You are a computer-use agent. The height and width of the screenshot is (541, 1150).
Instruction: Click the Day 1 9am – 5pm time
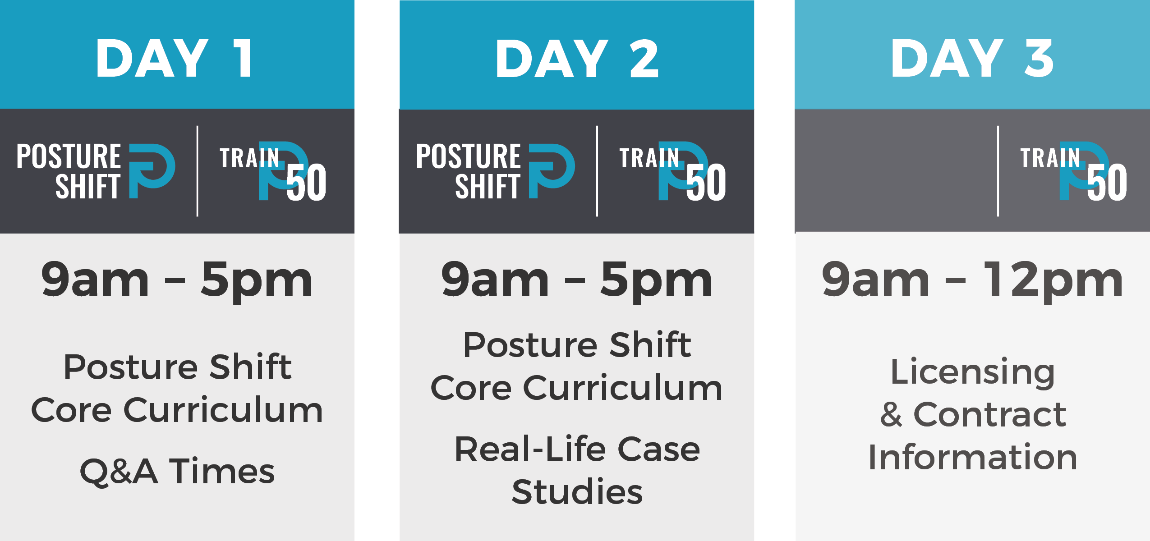pos(177,280)
